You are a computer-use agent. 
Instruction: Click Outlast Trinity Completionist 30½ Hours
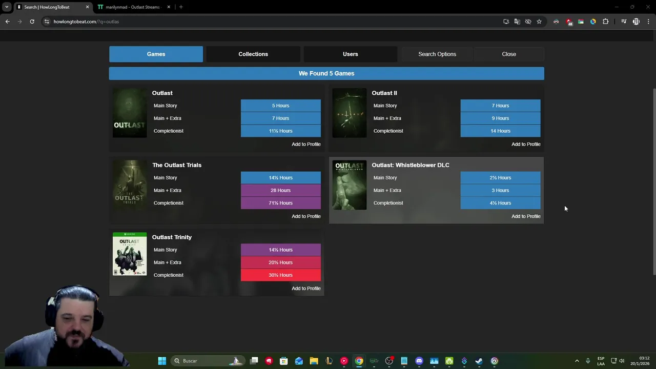pos(281,275)
